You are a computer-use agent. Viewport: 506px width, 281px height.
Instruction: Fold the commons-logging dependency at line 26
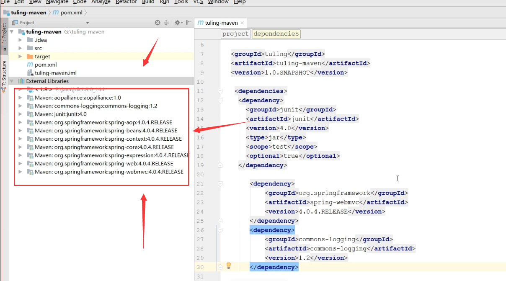(x=220, y=230)
